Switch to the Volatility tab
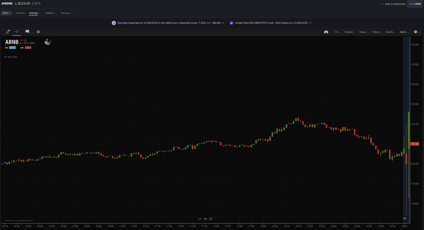424x230 pixels. 49,13
